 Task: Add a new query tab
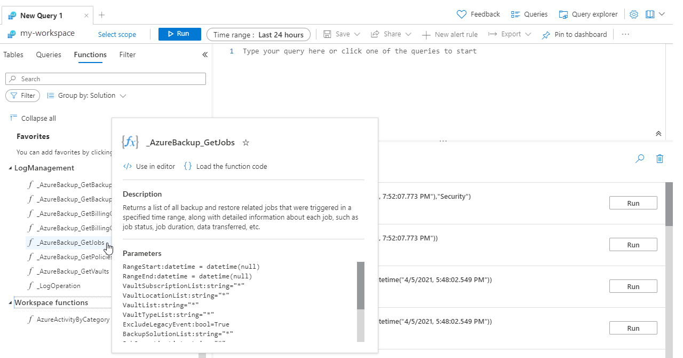pos(102,15)
